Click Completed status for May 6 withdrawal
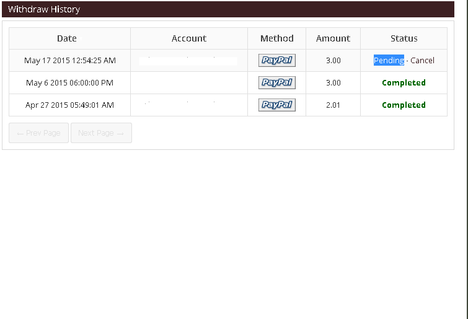 (x=404, y=83)
